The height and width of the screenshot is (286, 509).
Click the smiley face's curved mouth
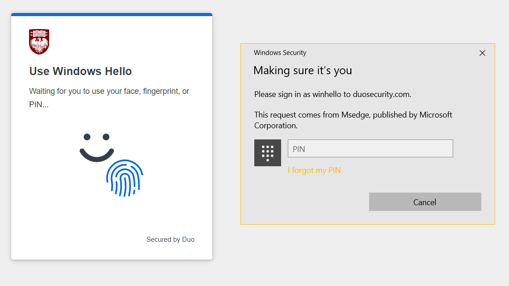pyautogui.click(x=97, y=155)
